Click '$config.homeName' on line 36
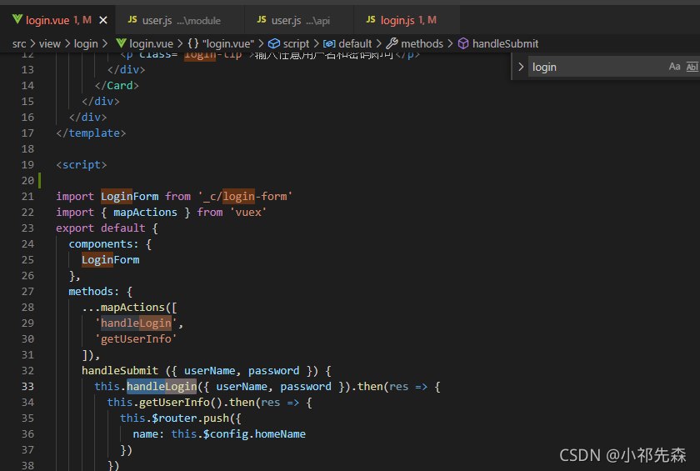700x471 pixels. click(254, 434)
